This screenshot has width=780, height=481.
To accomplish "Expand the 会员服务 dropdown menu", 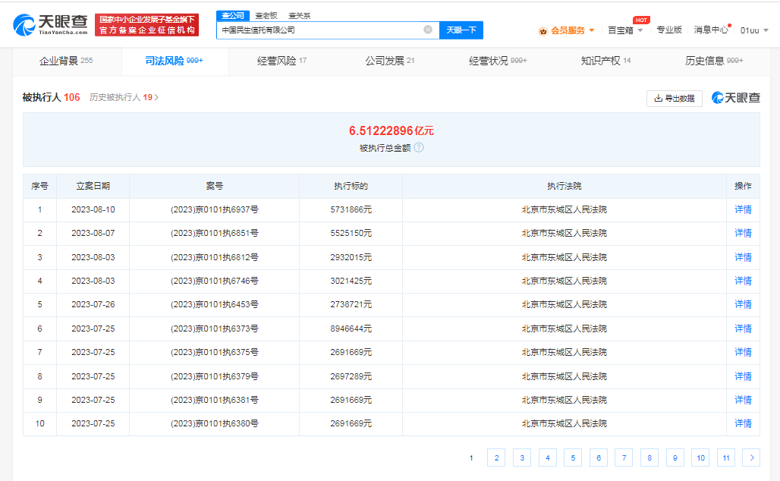I will click(592, 30).
